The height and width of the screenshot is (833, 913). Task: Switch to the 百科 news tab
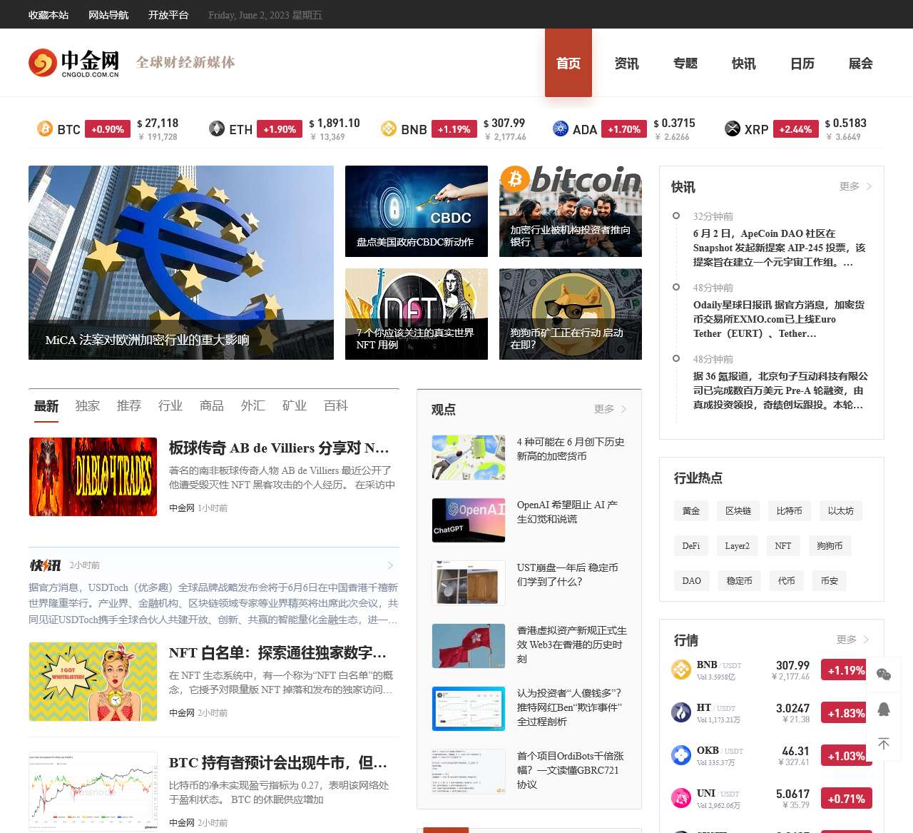pyautogui.click(x=336, y=406)
